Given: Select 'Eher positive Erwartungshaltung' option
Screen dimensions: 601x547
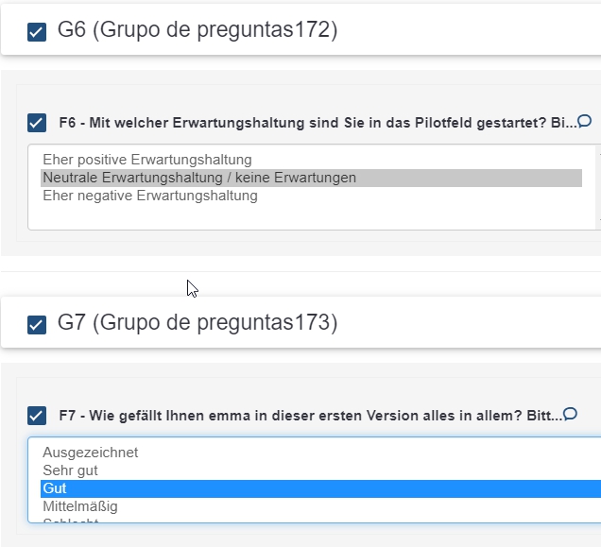Looking at the screenshot, I should click(146, 160).
